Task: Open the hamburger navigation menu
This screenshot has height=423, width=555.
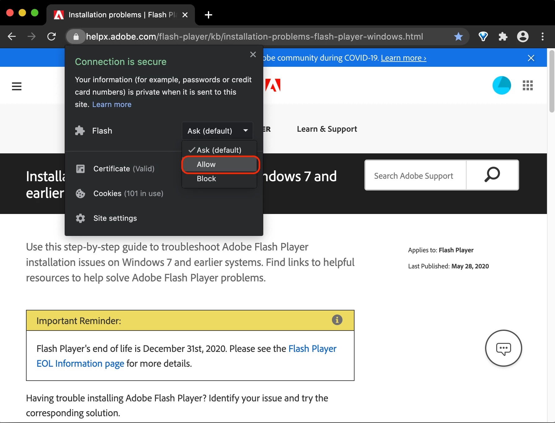Action: [17, 86]
